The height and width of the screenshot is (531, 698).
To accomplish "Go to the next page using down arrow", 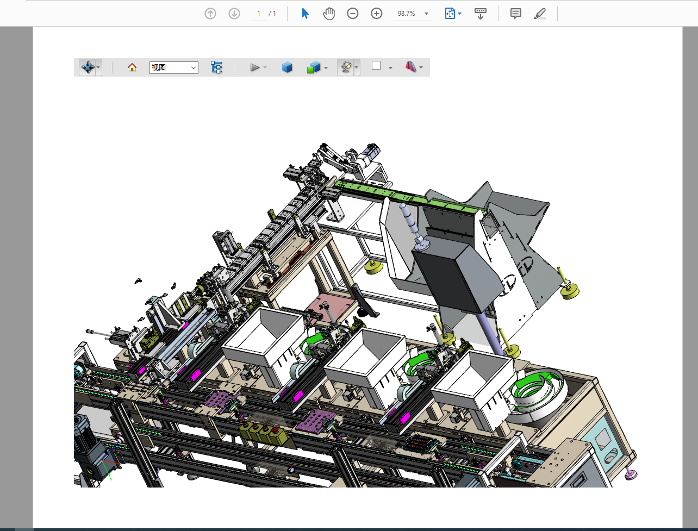I will [x=234, y=14].
